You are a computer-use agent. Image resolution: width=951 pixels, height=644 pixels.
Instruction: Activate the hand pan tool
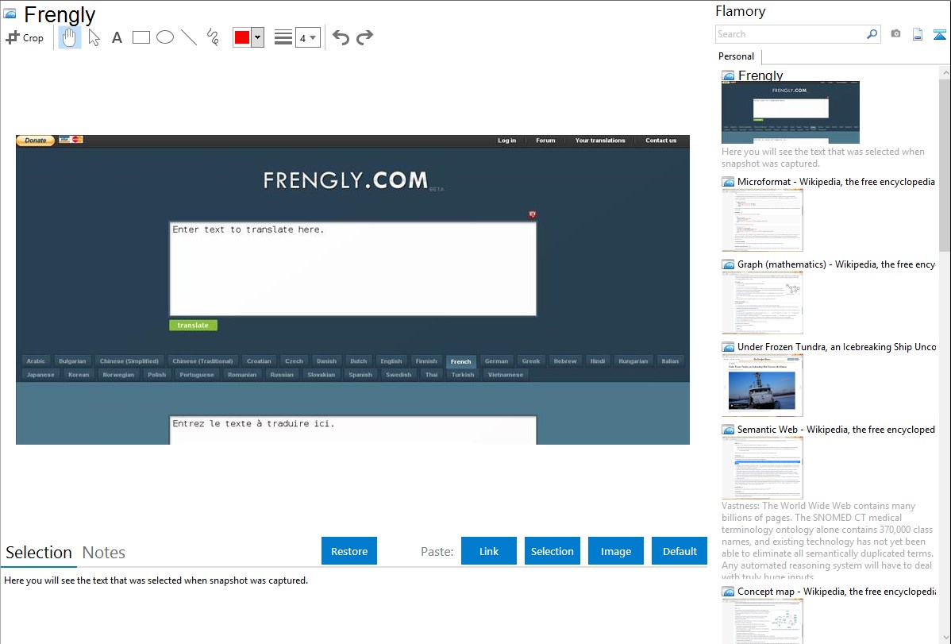(70, 37)
